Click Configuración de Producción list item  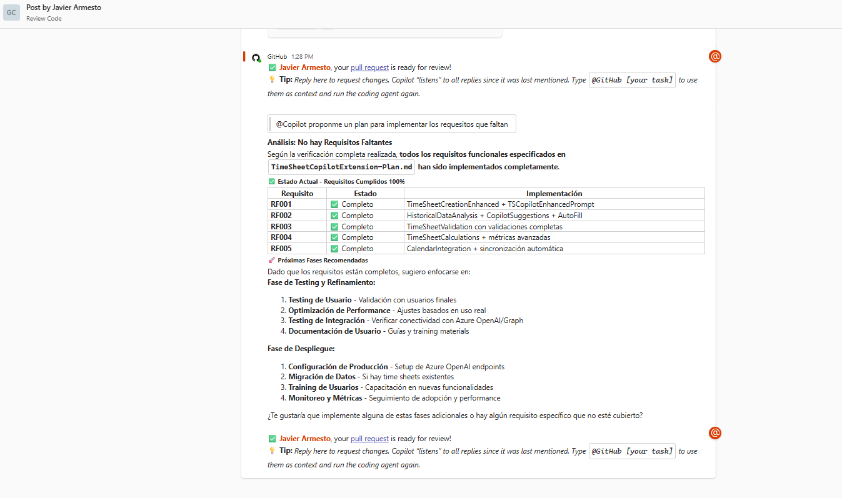point(396,367)
